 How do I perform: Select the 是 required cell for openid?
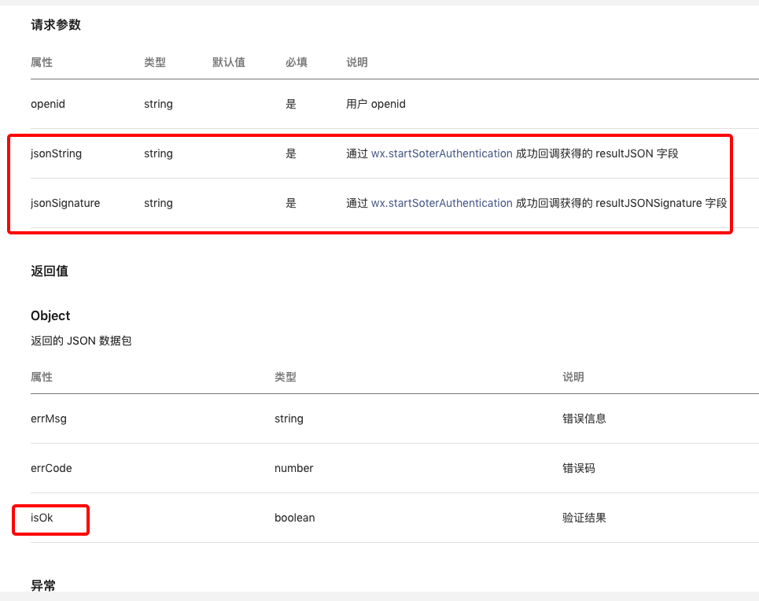[290, 104]
